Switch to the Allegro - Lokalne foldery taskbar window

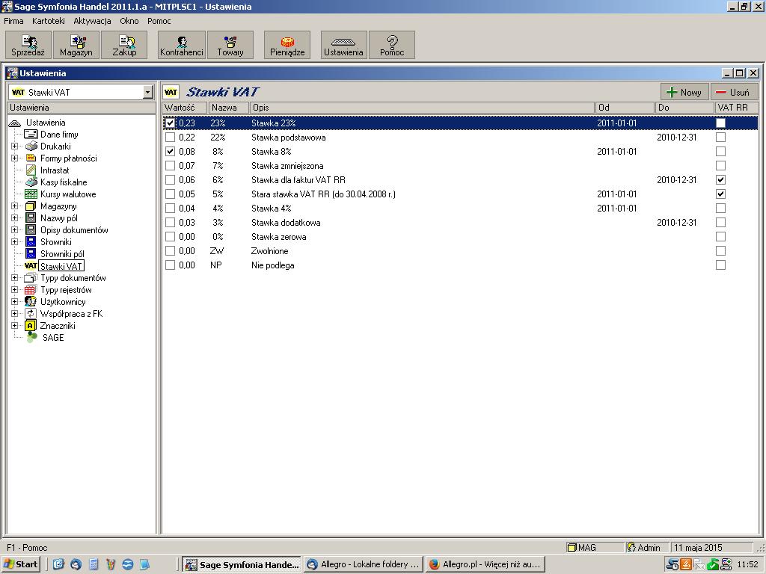coord(363,565)
